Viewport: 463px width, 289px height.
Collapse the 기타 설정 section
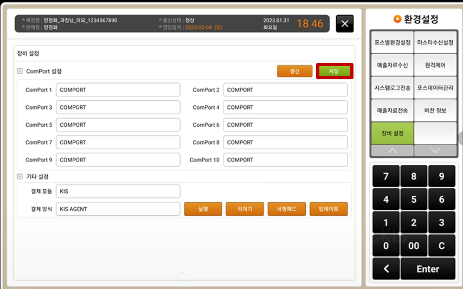point(20,176)
